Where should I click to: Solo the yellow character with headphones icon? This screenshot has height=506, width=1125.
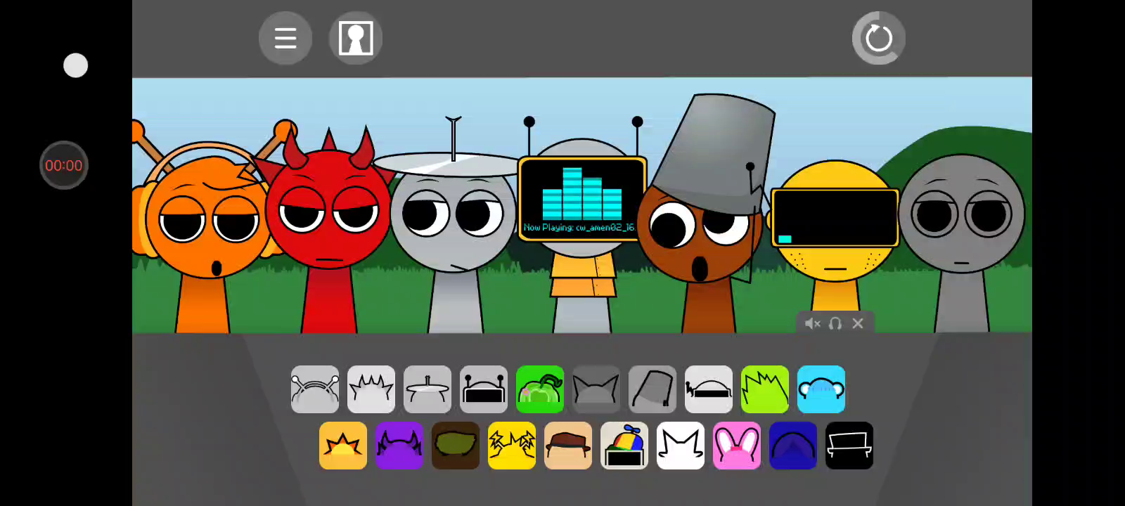pos(835,323)
